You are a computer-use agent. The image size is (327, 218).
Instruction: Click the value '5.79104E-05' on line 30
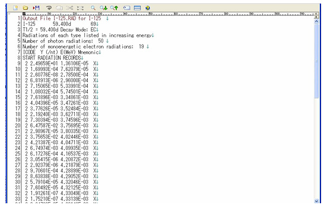pos(44,182)
